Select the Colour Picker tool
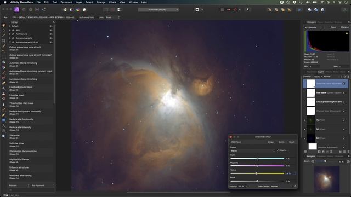The image size is (351, 197). 4,36
